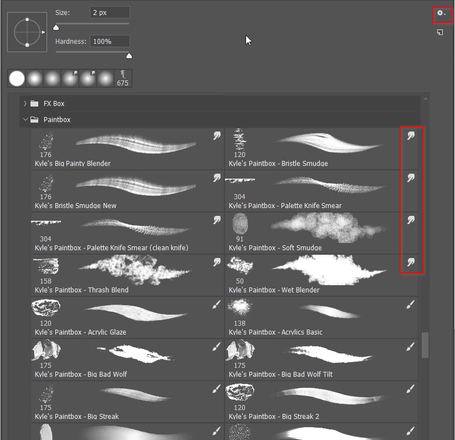Choose Kyle's Paintbox Big Bad Wolf brush
Image resolution: width=455 pixels, height=440 pixels.
(127, 360)
